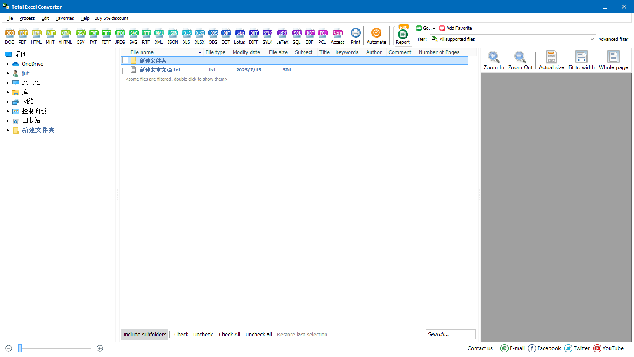Open the YouTube link
Image resolution: width=634 pixels, height=357 pixels.
pos(608,348)
